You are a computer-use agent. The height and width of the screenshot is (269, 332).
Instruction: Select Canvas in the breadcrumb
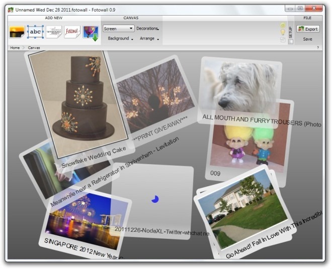pyautogui.click(x=34, y=48)
